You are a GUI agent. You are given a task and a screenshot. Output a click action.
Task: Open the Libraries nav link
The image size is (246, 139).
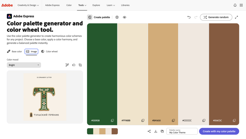pyautogui.click(x=125, y=5)
